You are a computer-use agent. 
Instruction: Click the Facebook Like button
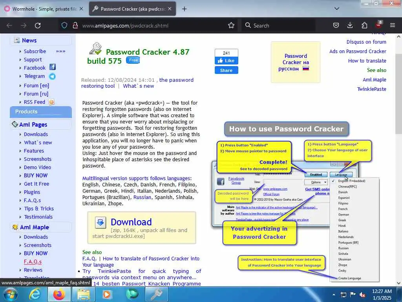[x=227, y=61]
